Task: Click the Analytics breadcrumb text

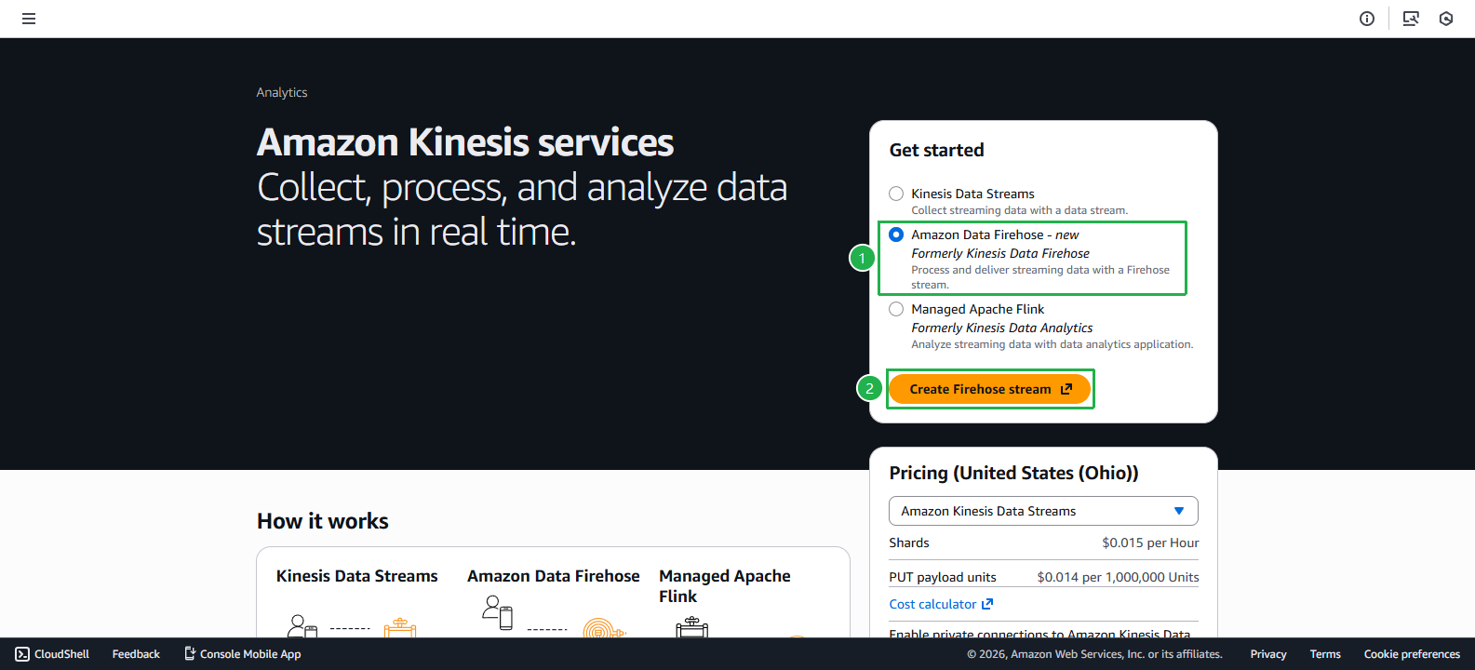Action: [x=282, y=92]
